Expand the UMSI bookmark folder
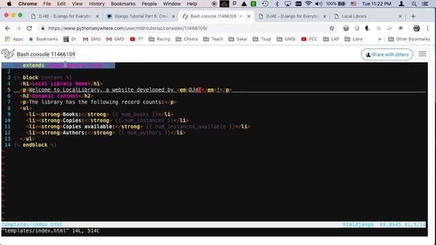436x245 pixels. pos(286,39)
